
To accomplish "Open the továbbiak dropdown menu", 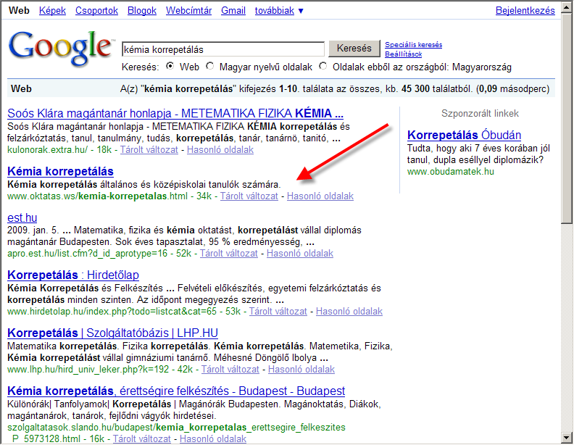I will [279, 11].
